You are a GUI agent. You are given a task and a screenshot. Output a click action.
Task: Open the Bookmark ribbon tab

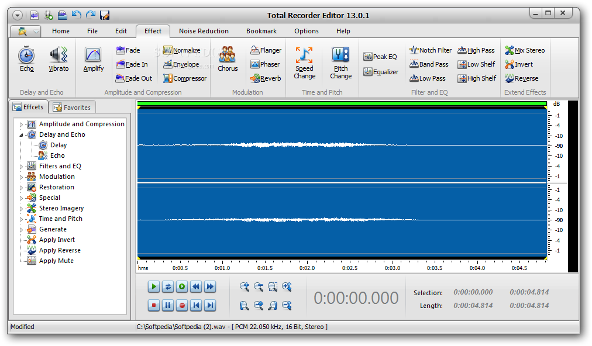[261, 31]
